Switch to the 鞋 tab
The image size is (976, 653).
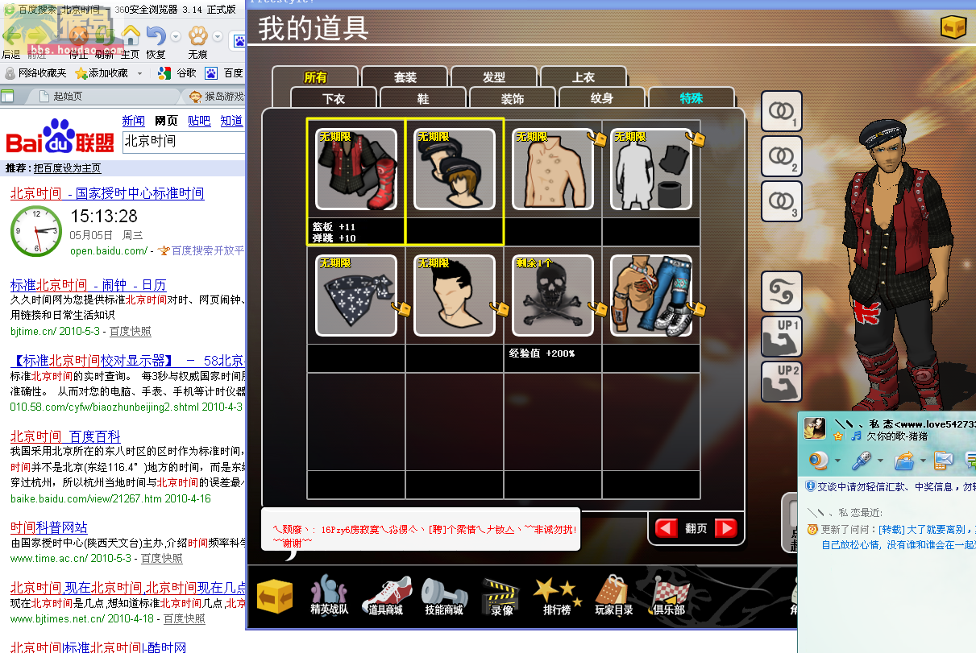(423, 98)
